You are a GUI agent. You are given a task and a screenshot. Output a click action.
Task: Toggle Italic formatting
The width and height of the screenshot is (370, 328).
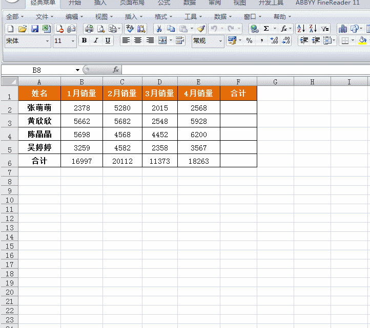(x=96, y=41)
